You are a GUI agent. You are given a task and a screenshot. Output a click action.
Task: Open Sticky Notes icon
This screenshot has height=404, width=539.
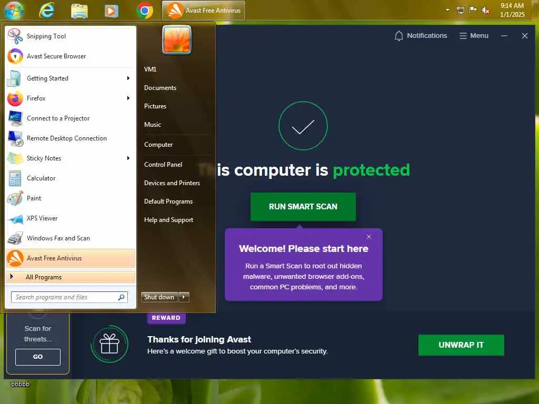pos(15,158)
